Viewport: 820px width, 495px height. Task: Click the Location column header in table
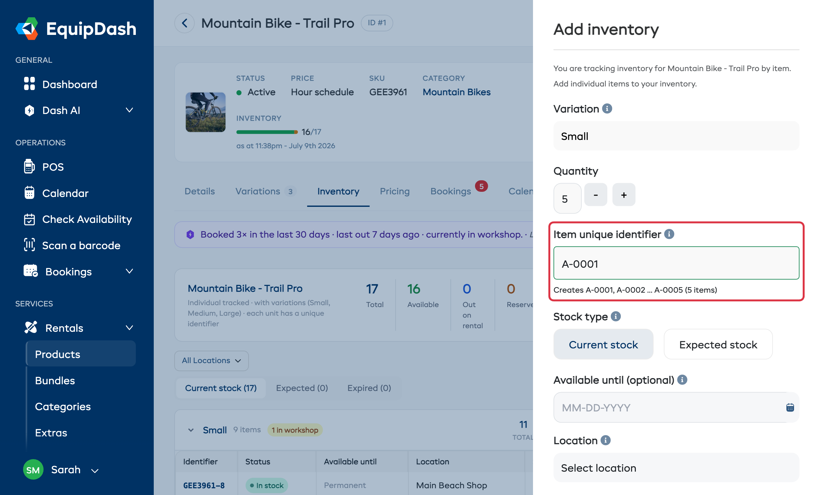click(x=432, y=461)
